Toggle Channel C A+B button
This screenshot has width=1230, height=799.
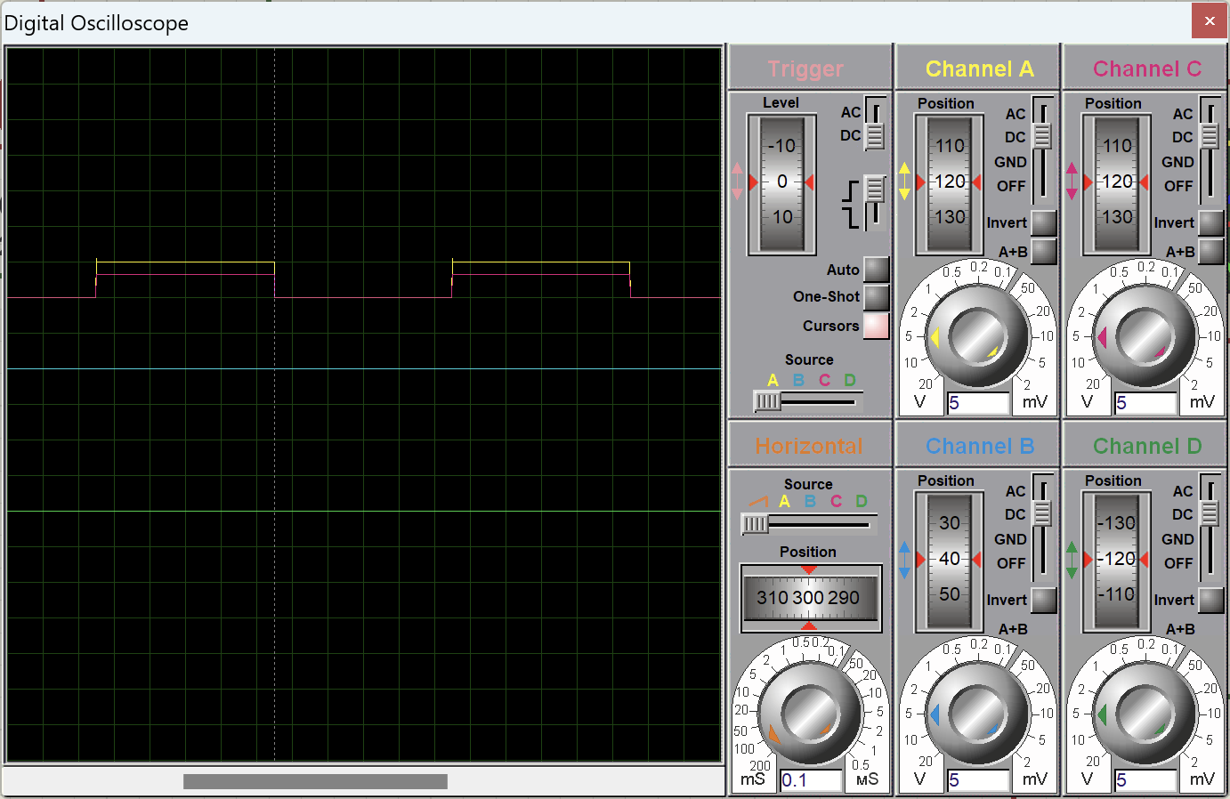(x=1210, y=252)
